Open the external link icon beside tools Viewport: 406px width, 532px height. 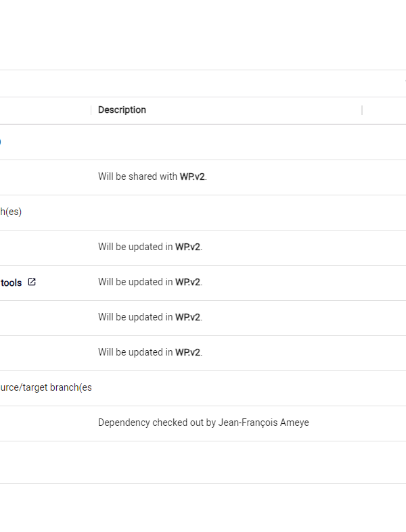[x=32, y=283]
